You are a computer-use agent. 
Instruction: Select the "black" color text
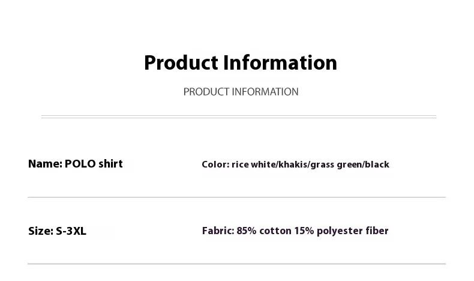coord(376,165)
